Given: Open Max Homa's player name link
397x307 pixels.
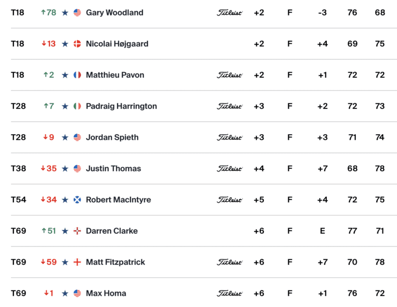Looking at the screenshot, I should 106,293.
